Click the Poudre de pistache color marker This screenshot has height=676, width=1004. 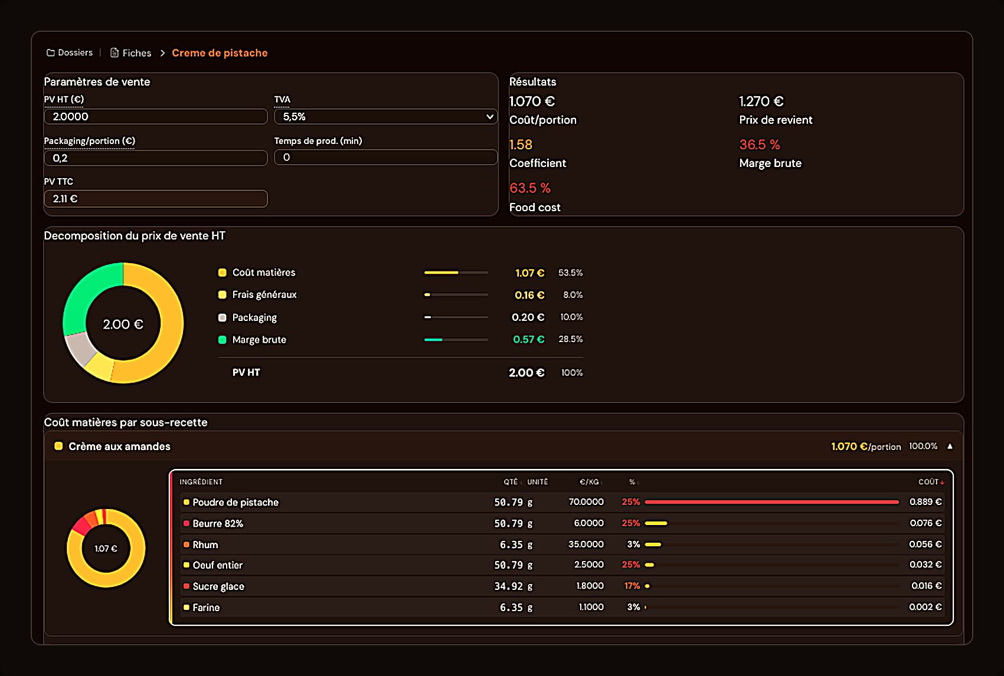pyautogui.click(x=187, y=502)
